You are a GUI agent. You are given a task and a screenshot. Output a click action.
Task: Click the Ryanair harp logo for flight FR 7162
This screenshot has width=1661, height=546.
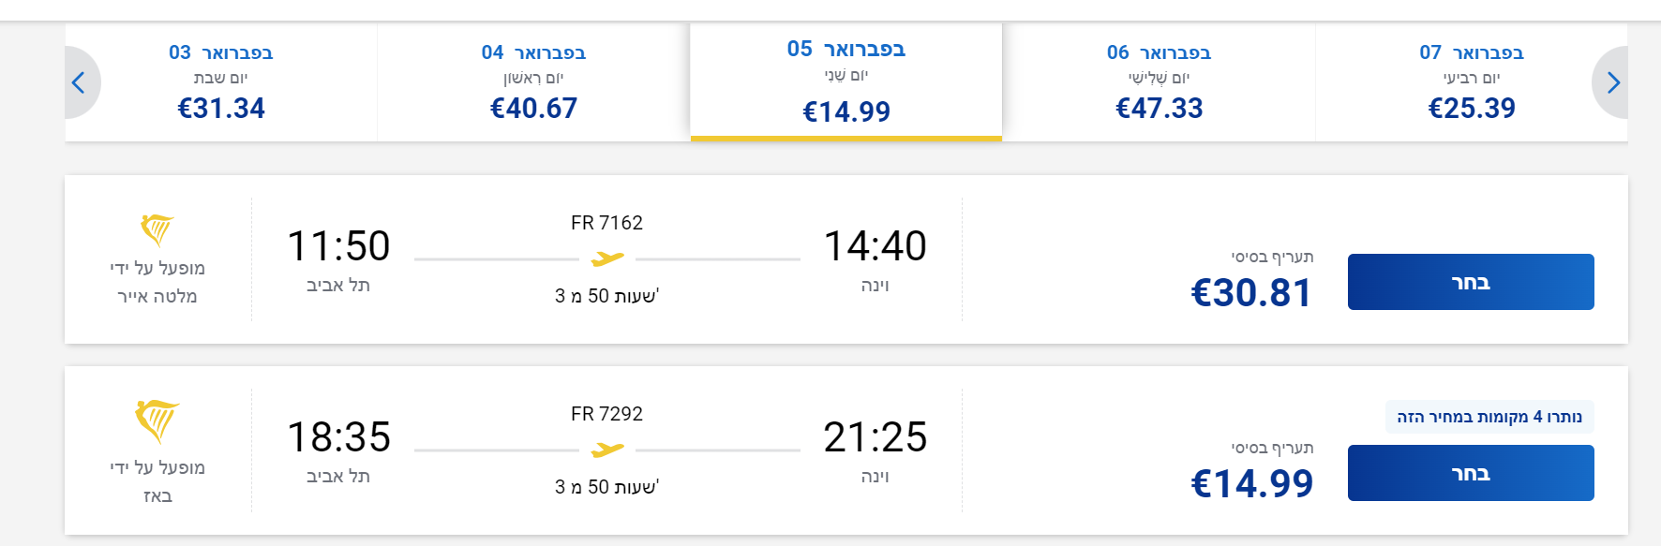click(x=157, y=229)
